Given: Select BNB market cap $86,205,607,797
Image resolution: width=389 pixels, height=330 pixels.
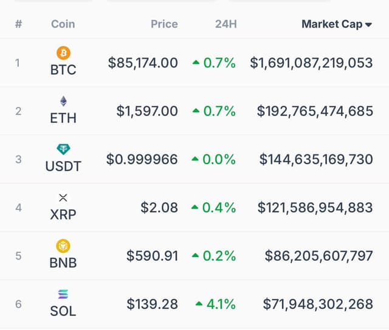Looking at the screenshot, I should (x=318, y=256).
